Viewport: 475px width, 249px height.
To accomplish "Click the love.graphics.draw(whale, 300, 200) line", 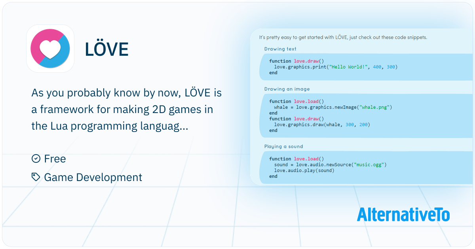I will [321, 124].
